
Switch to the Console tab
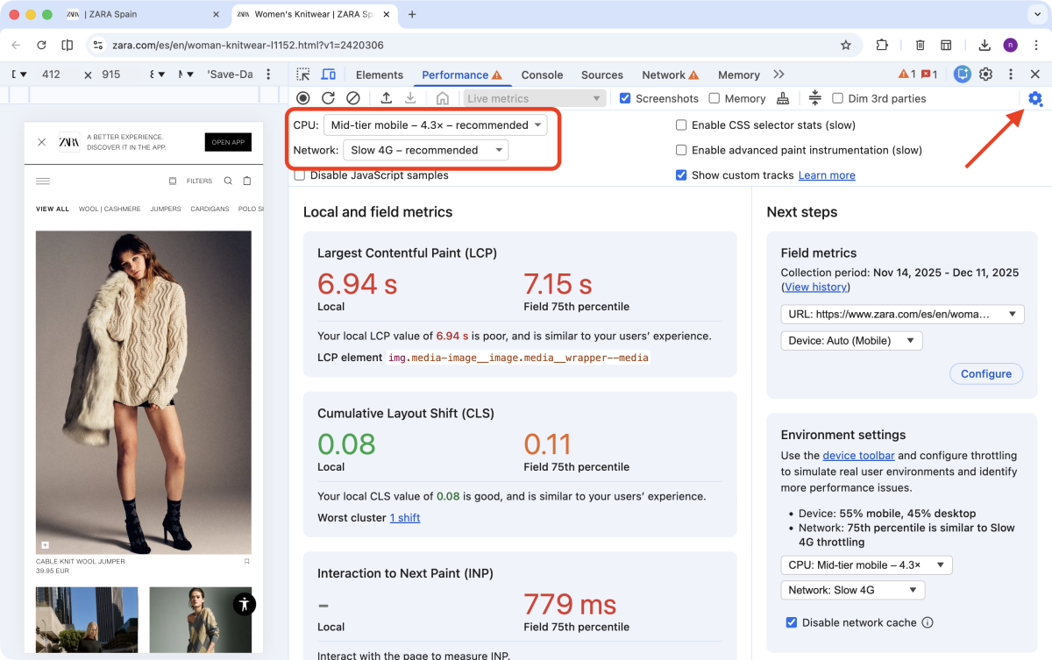pyautogui.click(x=542, y=75)
